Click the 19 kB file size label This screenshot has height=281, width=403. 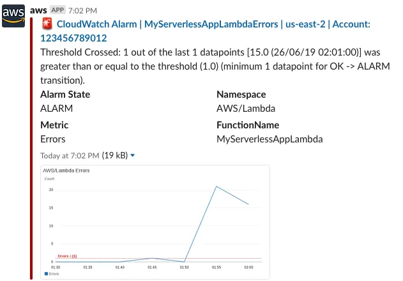(115, 155)
